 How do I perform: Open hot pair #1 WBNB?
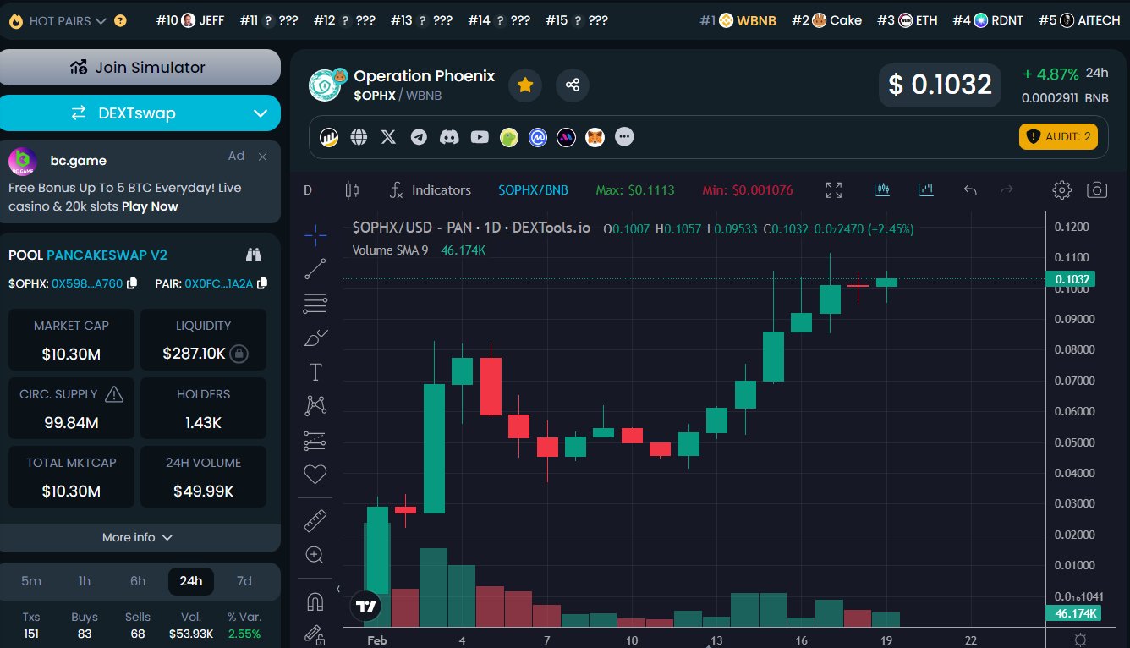[738, 20]
